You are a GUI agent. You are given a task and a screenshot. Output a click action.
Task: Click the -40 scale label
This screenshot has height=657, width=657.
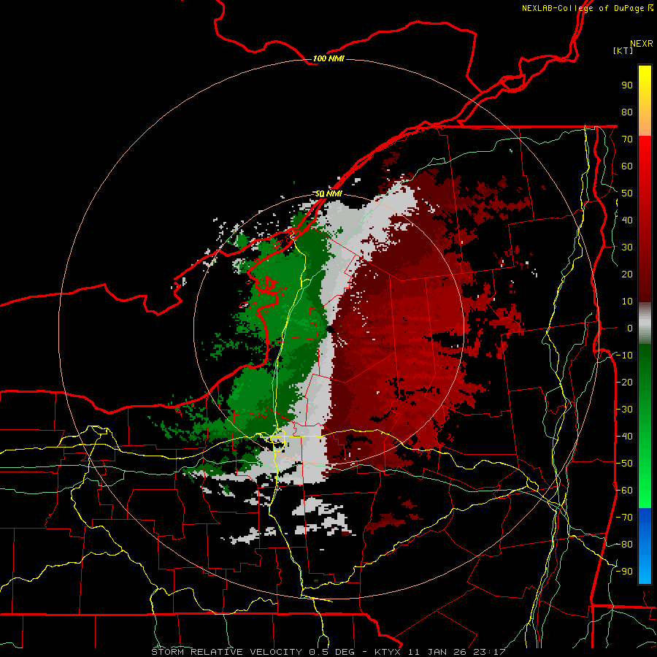624,437
